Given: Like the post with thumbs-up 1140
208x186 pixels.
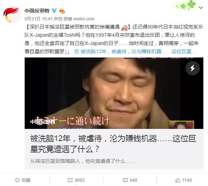Looking at the screenshot, I should coord(178,180).
